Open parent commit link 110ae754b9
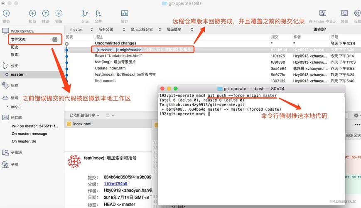The height and width of the screenshot is (208, 361). tap(115, 183)
